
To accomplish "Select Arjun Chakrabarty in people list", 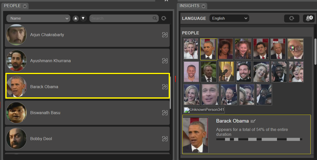I will (87, 35).
